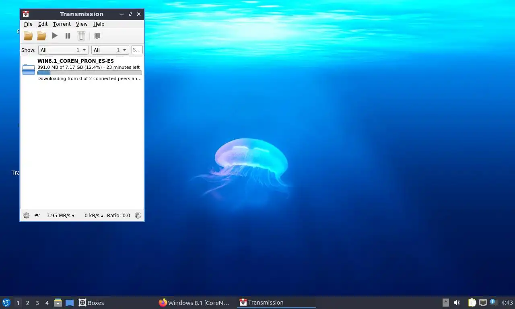
Task: Start the torrent with the play icon
Action: [x=55, y=36]
